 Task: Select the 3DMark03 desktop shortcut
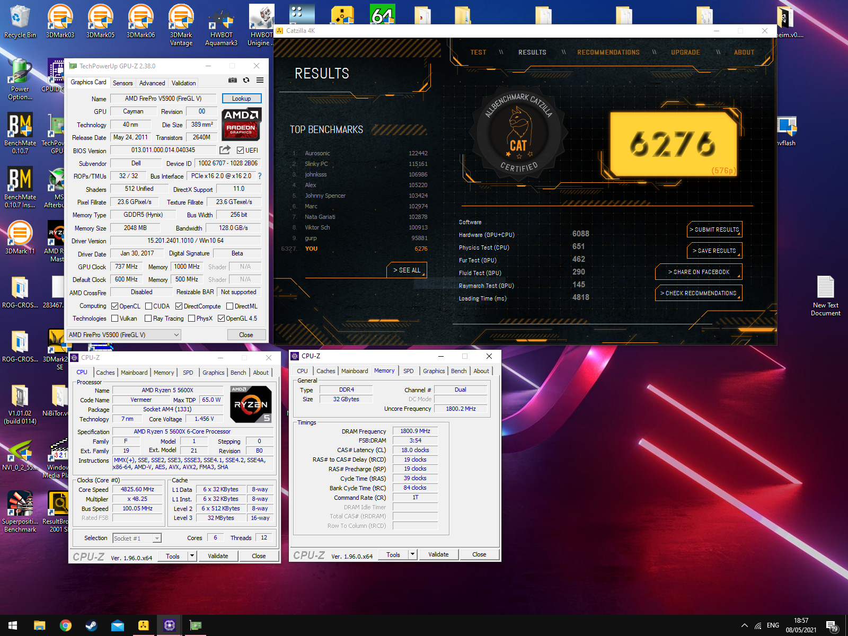(x=60, y=22)
